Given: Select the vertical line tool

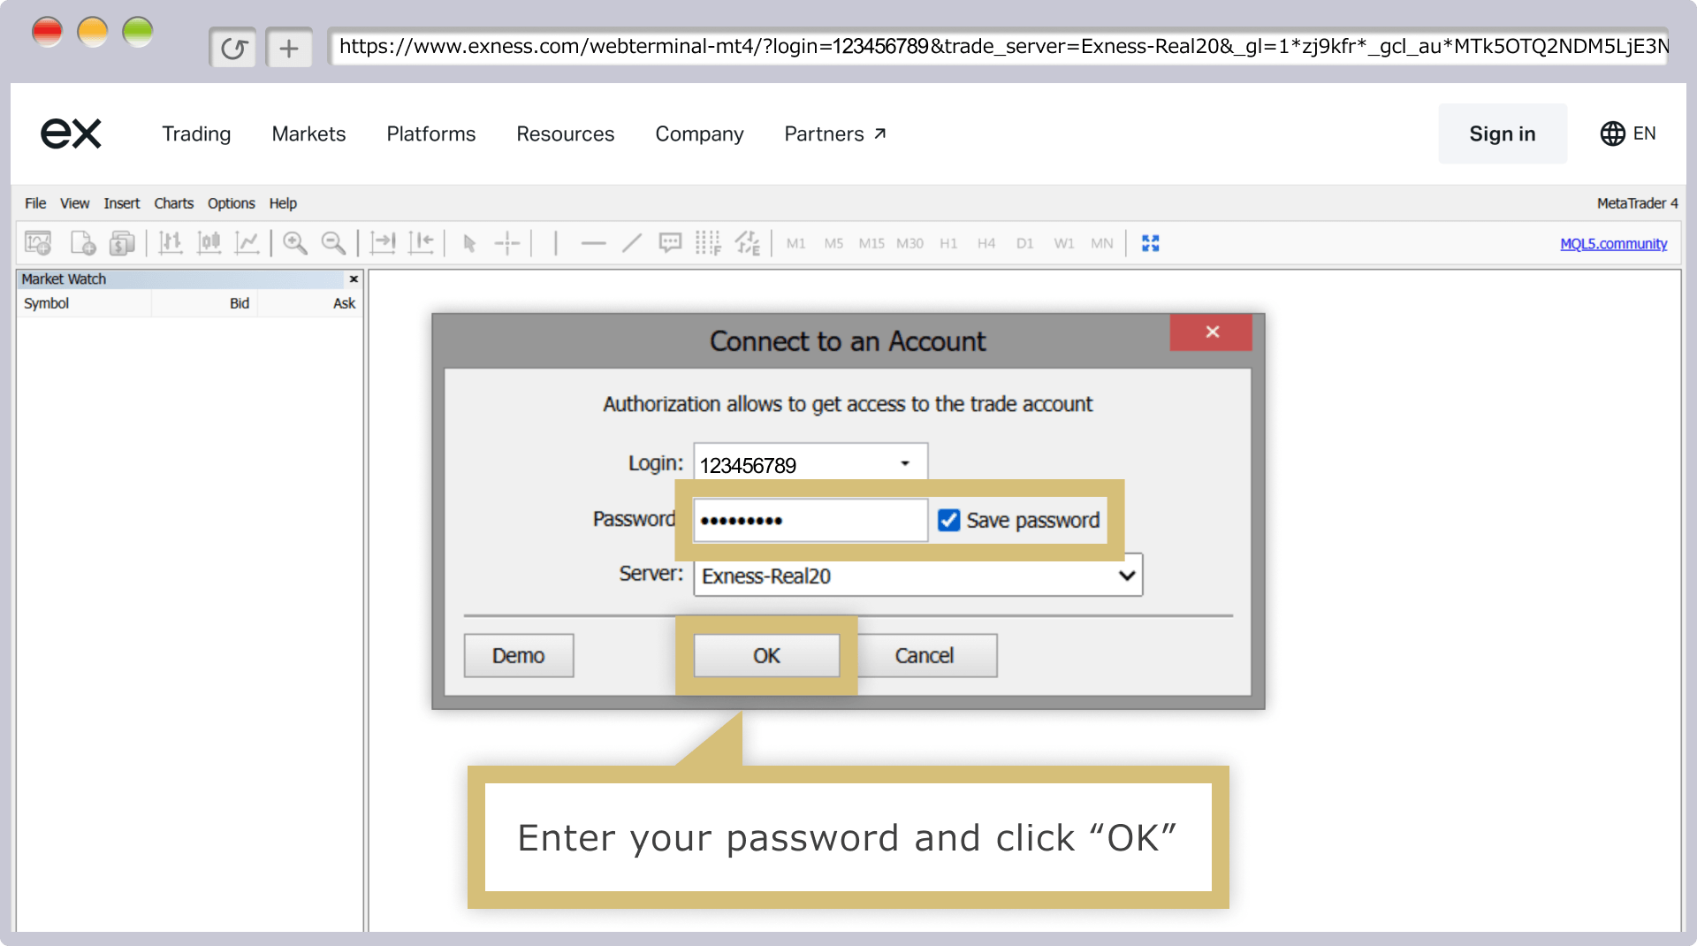Looking at the screenshot, I should (555, 243).
